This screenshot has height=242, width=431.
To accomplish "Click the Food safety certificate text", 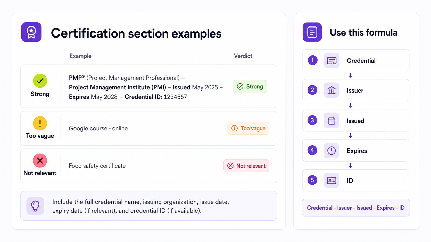I will (97, 166).
